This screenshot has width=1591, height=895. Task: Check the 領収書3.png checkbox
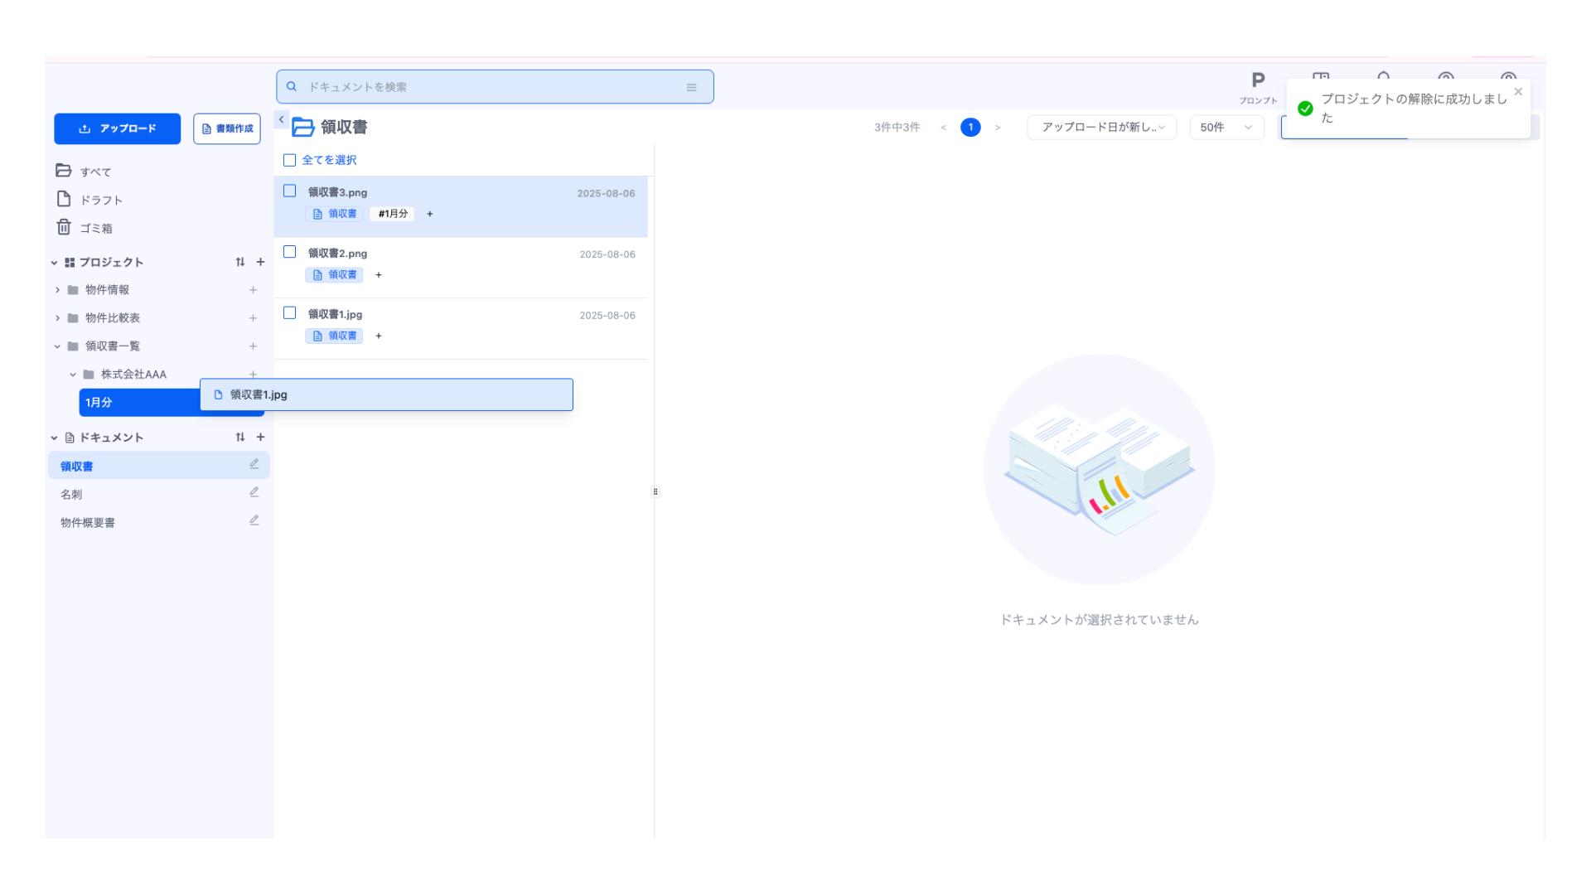(289, 191)
